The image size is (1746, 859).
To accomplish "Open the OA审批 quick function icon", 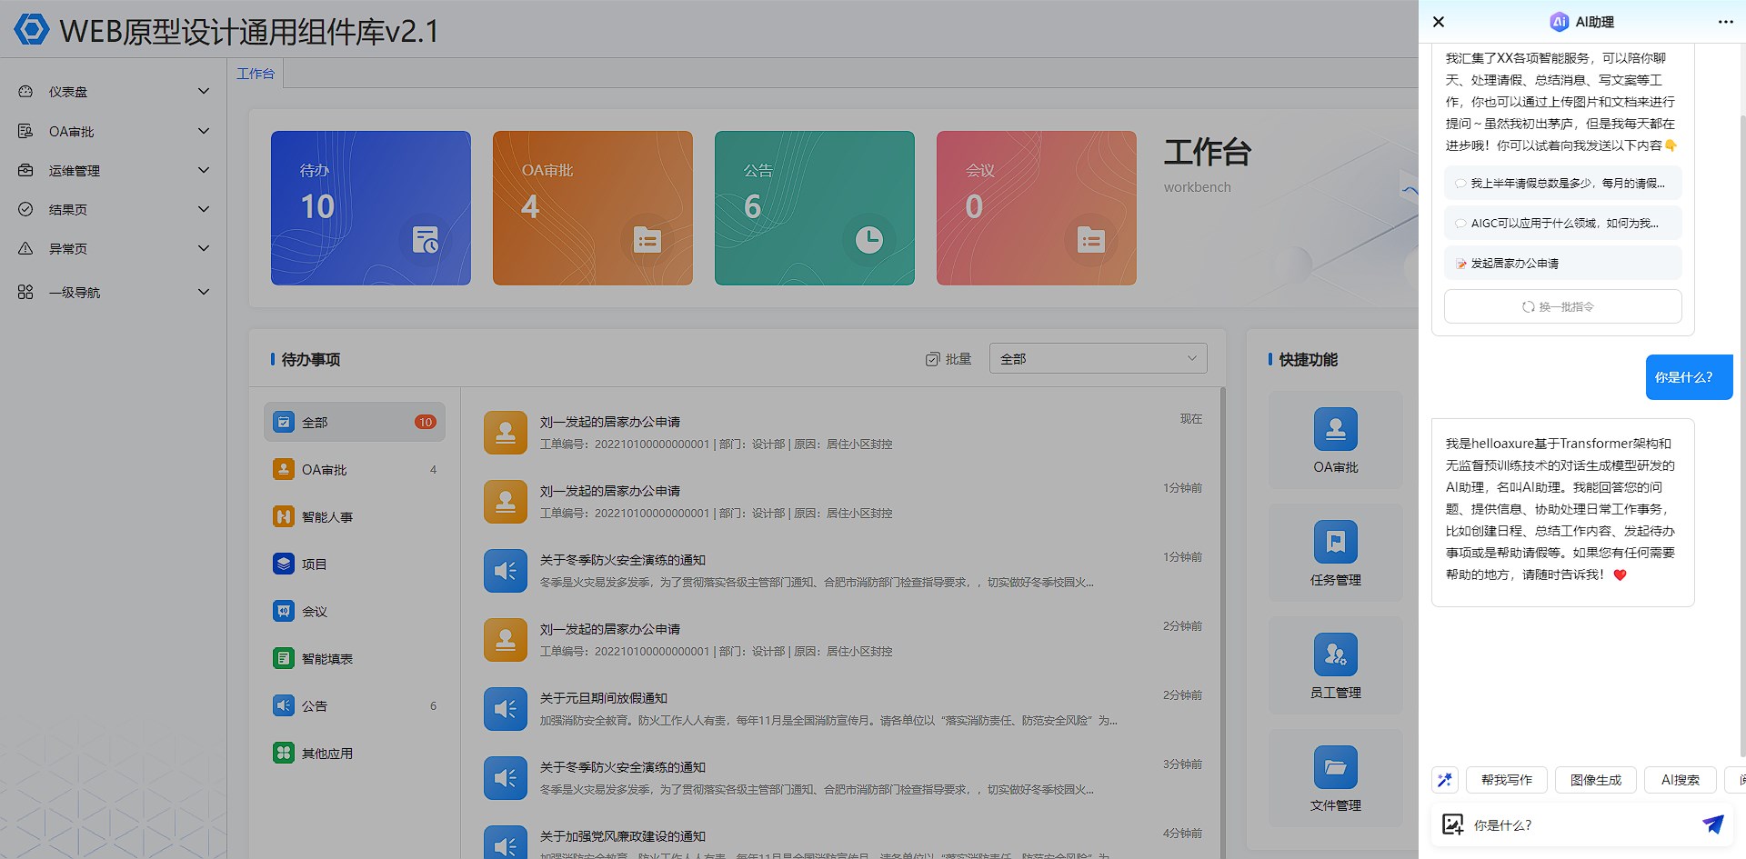I will 1335,430.
